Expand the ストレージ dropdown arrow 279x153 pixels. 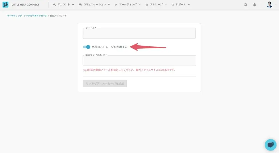[x=165, y=5]
